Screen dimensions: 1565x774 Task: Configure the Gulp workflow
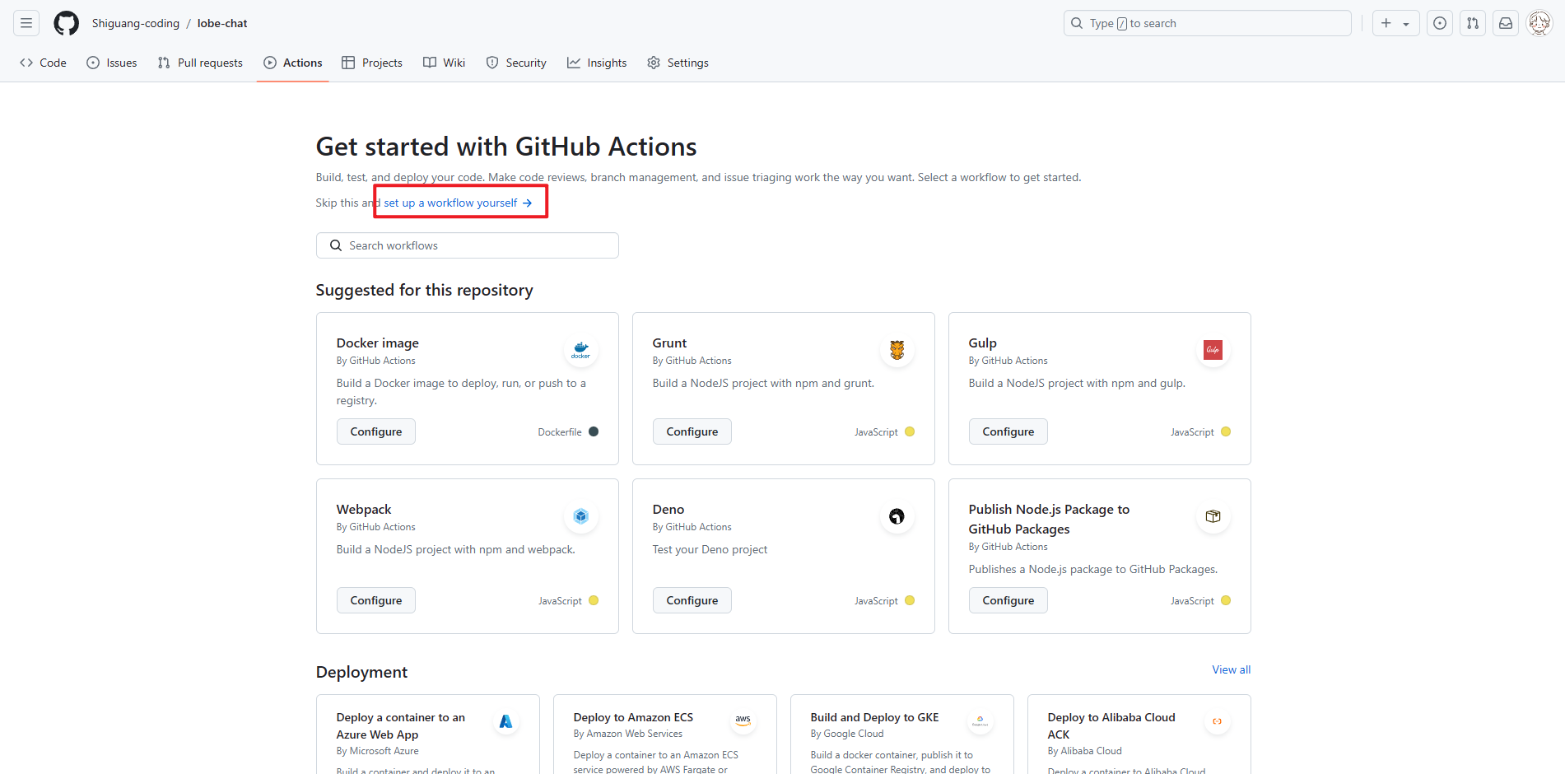1008,431
